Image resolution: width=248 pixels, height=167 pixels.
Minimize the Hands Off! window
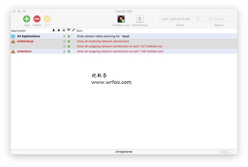19,11
